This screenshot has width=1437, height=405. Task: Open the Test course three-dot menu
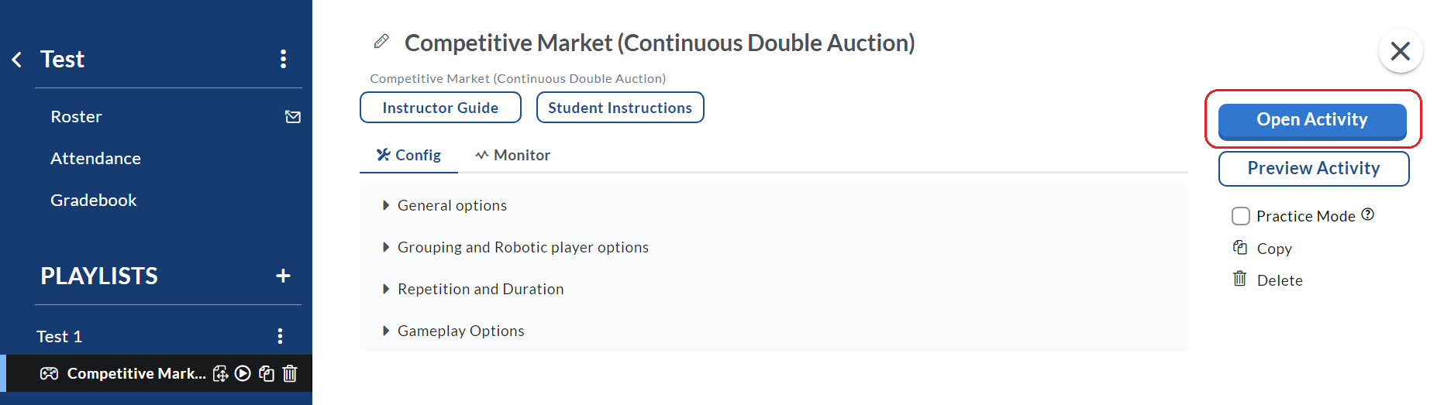(x=283, y=59)
